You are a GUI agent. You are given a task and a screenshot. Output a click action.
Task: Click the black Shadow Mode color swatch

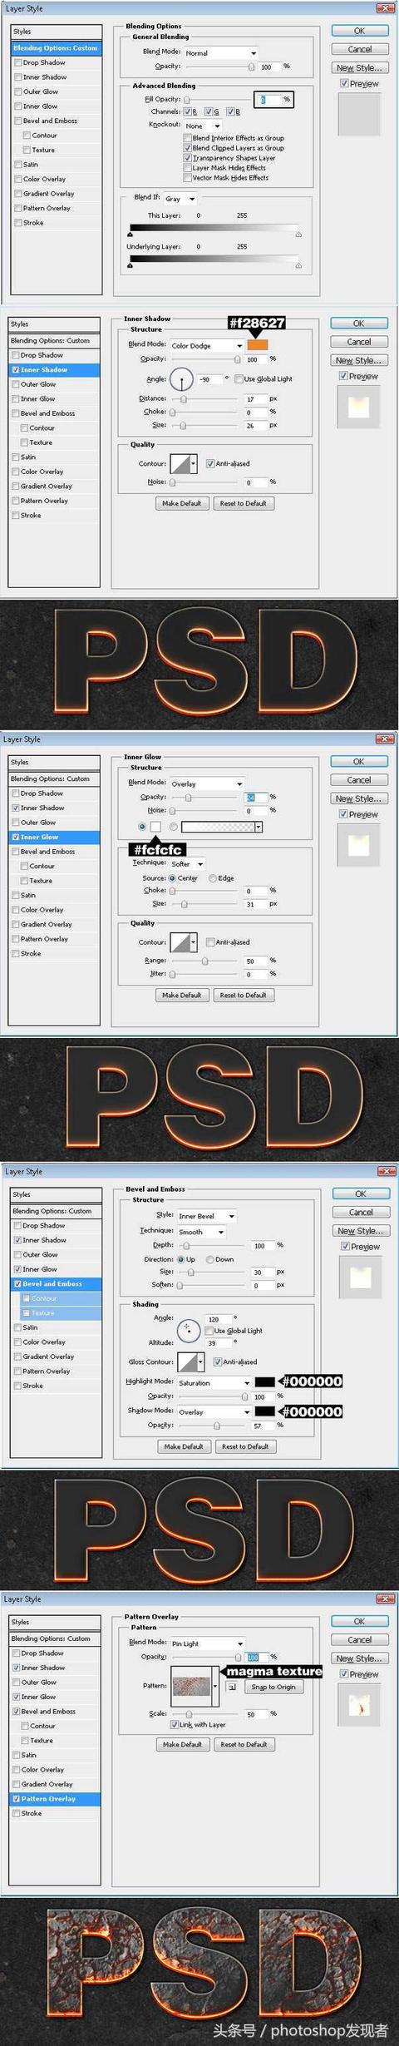click(x=264, y=1411)
